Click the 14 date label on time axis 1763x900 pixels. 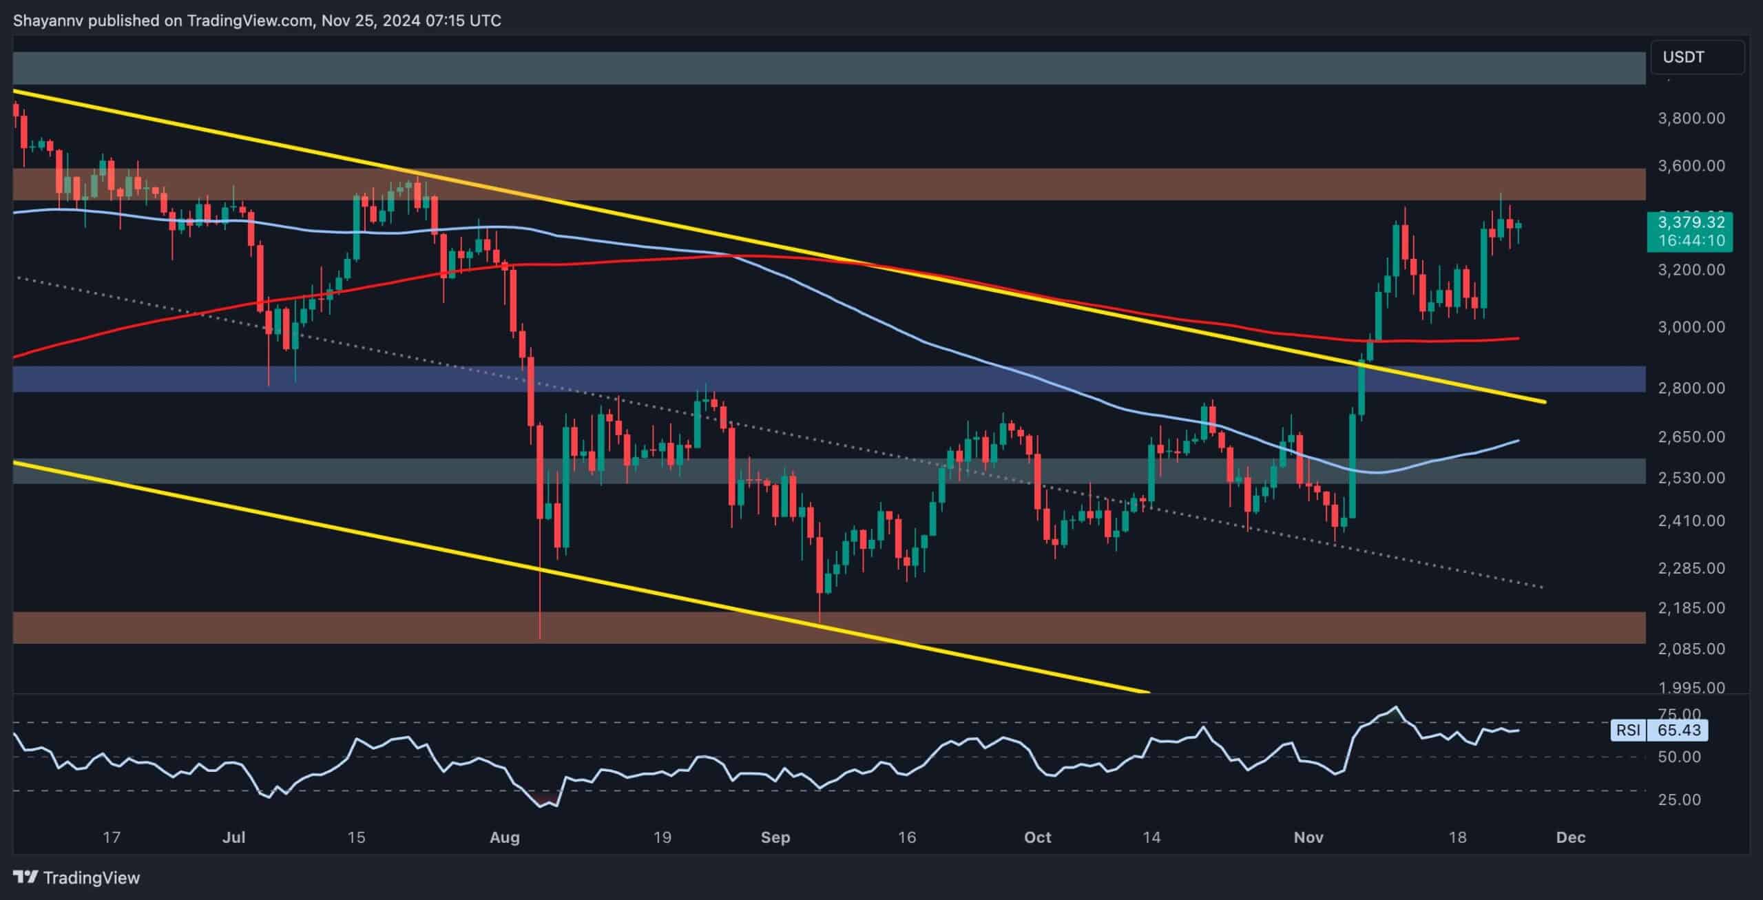[x=1151, y=838]
